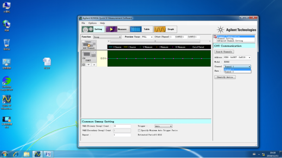Open the Preview Range FULL dropdown

pos(152,37)
